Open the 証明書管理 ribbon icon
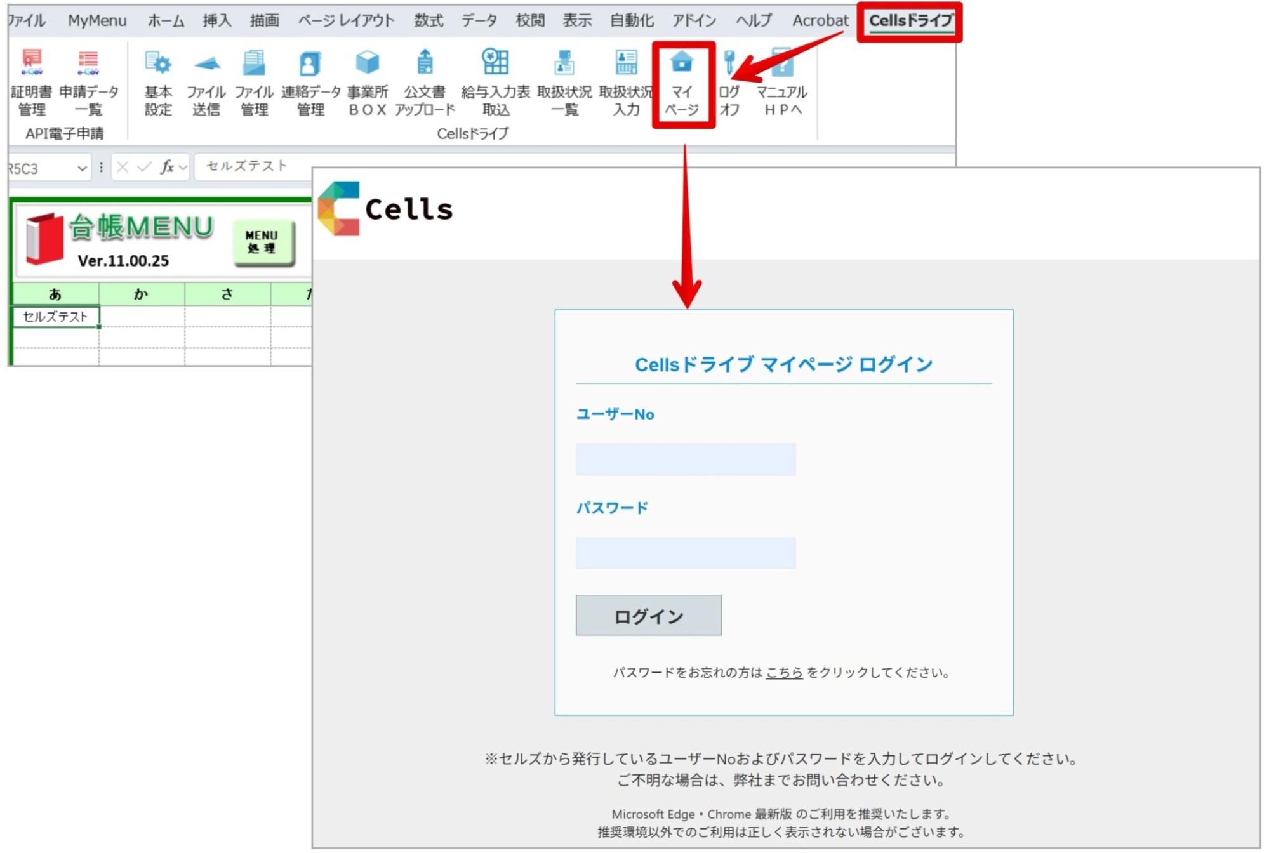Screen dimensions: 1269x853 coord(32,83)
